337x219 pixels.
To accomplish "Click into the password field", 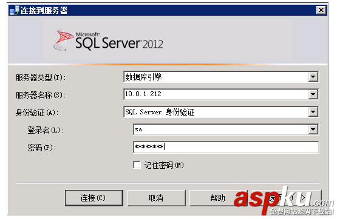I will coord(226,147).
